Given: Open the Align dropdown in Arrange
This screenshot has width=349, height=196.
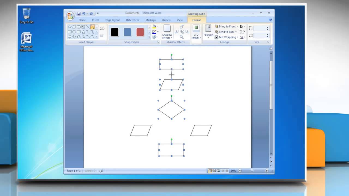Looking at the screenshot, I should tap(242, 26).
